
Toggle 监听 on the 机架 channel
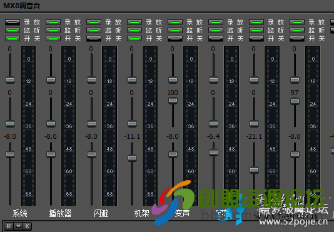point(134,30)
